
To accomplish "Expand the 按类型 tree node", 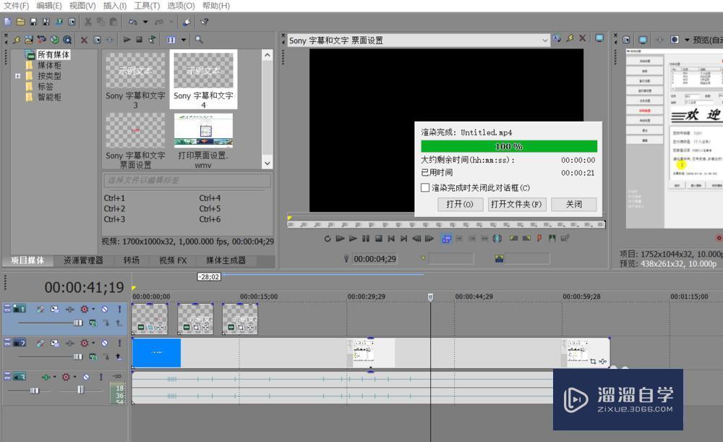I will point(18,76).
